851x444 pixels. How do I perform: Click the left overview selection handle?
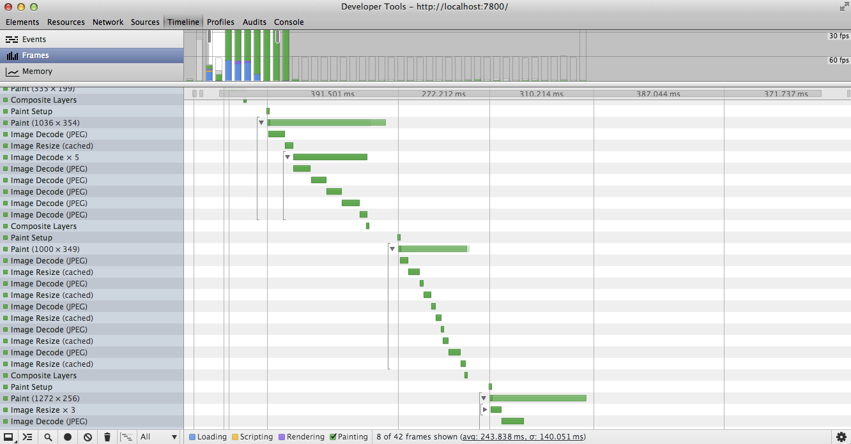tap(209, 37)
